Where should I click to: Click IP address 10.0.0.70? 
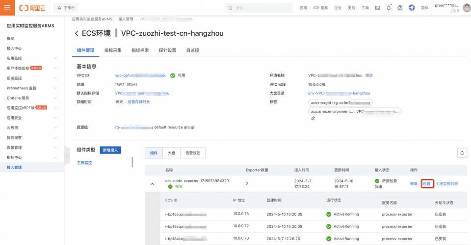(x=241, y=238)
